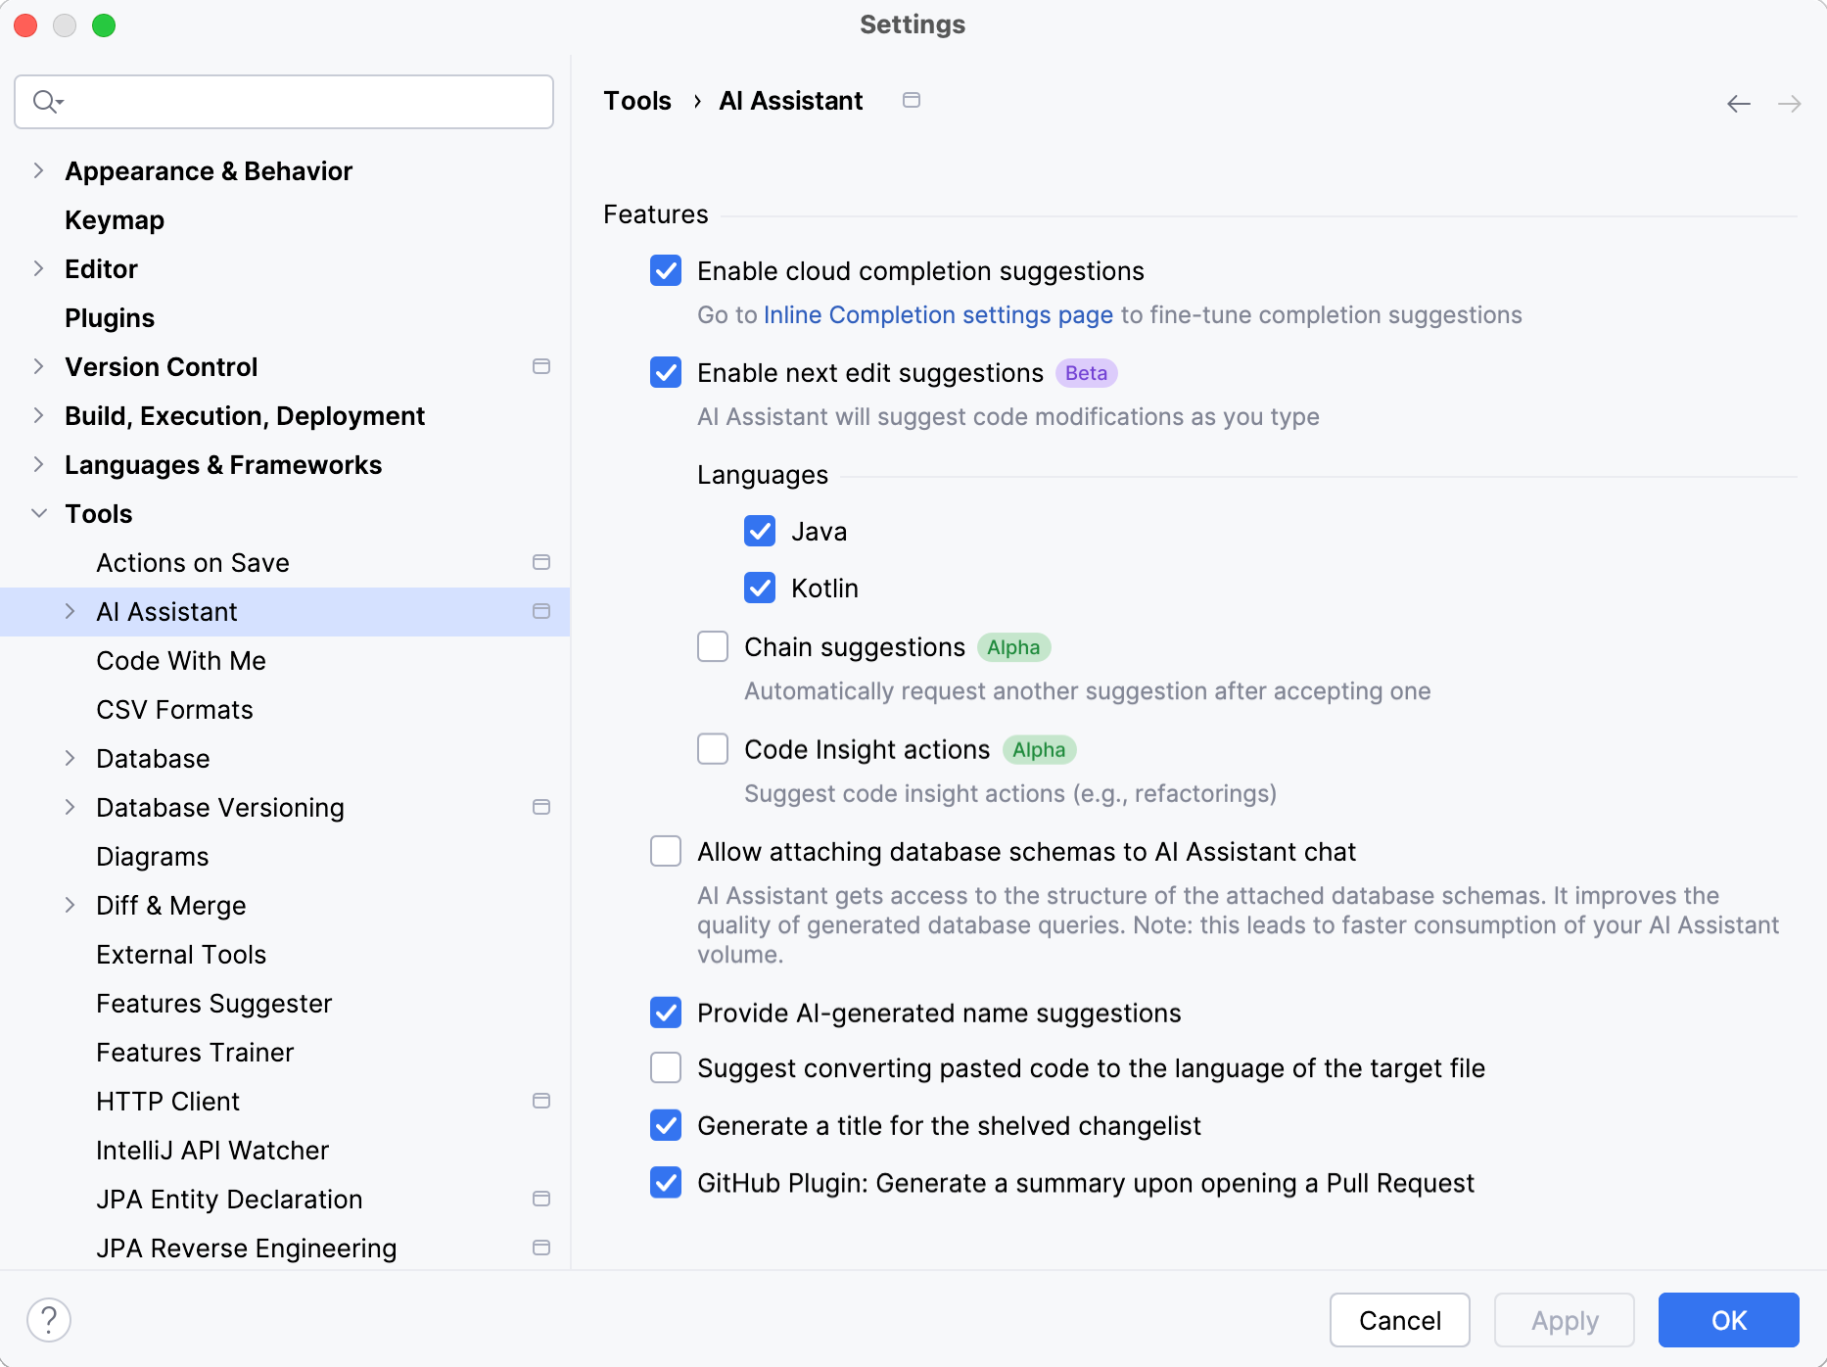The image size is (1827, 1367).
Task: Select Actions on Save settings row
Action: (x=285, y=563)
